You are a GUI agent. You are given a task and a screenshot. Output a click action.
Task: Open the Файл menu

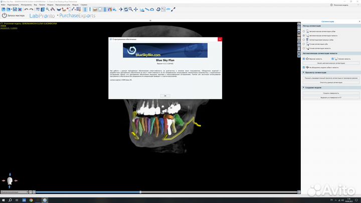point(3,5)
